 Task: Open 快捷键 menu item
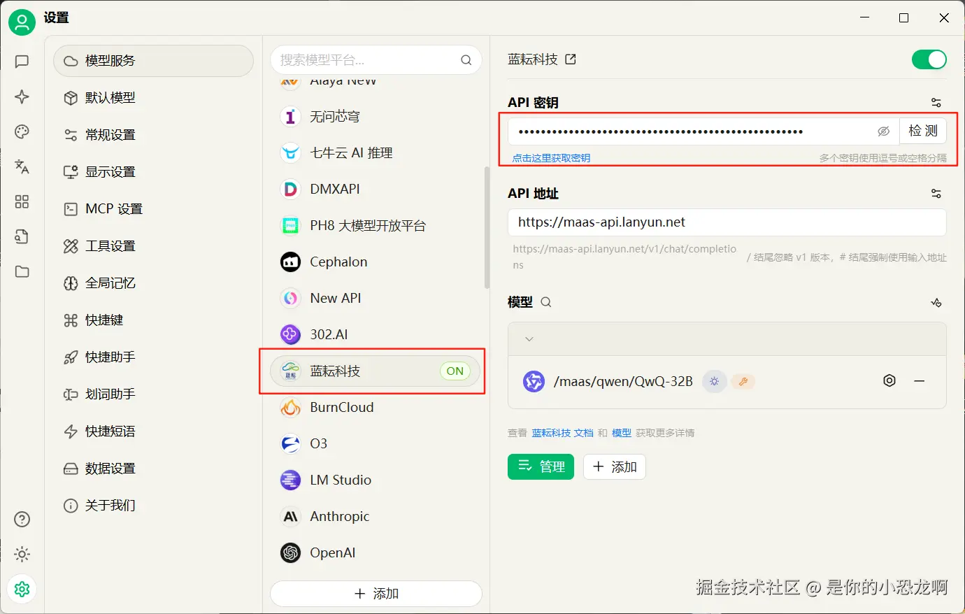(x=153, y=320)
